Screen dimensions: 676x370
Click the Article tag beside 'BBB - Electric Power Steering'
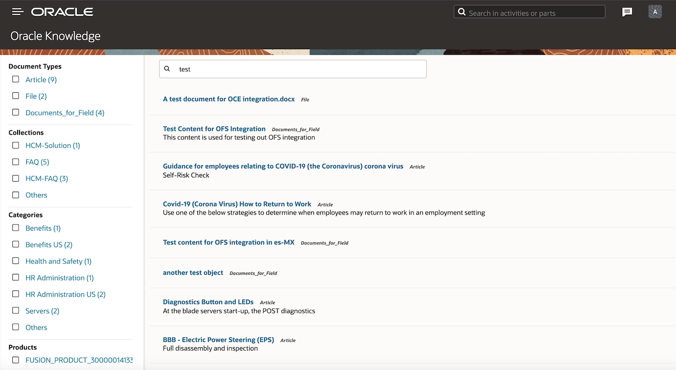(288, 341)
